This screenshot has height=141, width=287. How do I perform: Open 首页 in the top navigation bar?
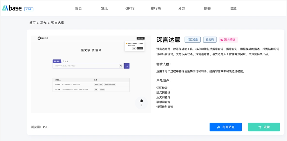(78, 9)
